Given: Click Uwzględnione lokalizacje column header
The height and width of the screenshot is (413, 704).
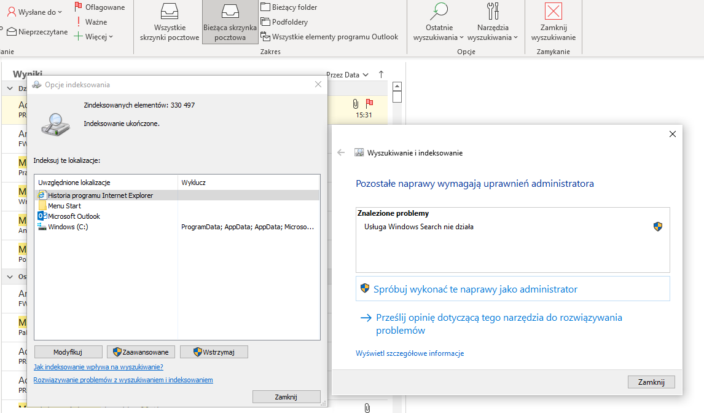Looking at the screenshot, I should [x=106, y=183].
